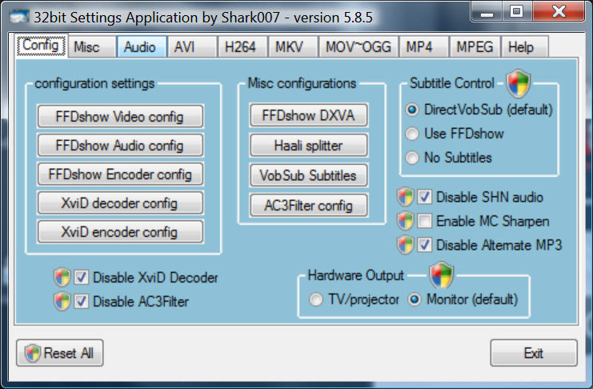
Task: Click the Exit button
Action: coord(533,353)
